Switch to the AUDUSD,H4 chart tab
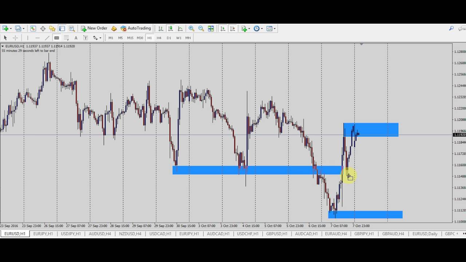This screenshot has height=262, width=466. [100, 234]
